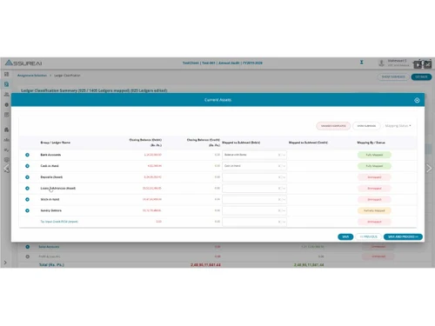The image size is (435, 326).
Task: Click the Assignment Selection breadcrumb link
Action: pyautogui.click(x=32, y=76)
